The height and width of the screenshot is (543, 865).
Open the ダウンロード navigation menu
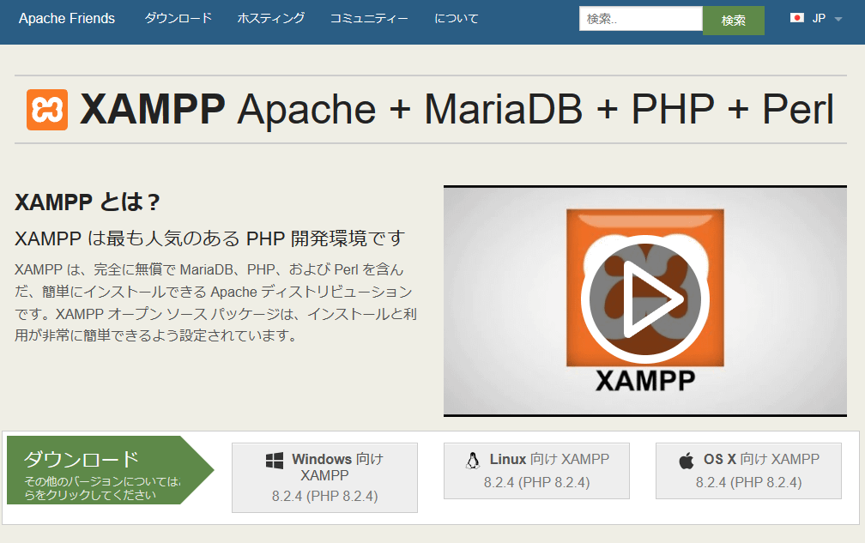[178, 18]
